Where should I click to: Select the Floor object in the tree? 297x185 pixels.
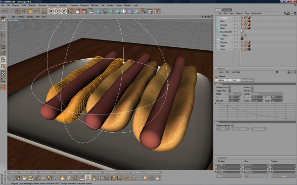(x=222, y=39)
